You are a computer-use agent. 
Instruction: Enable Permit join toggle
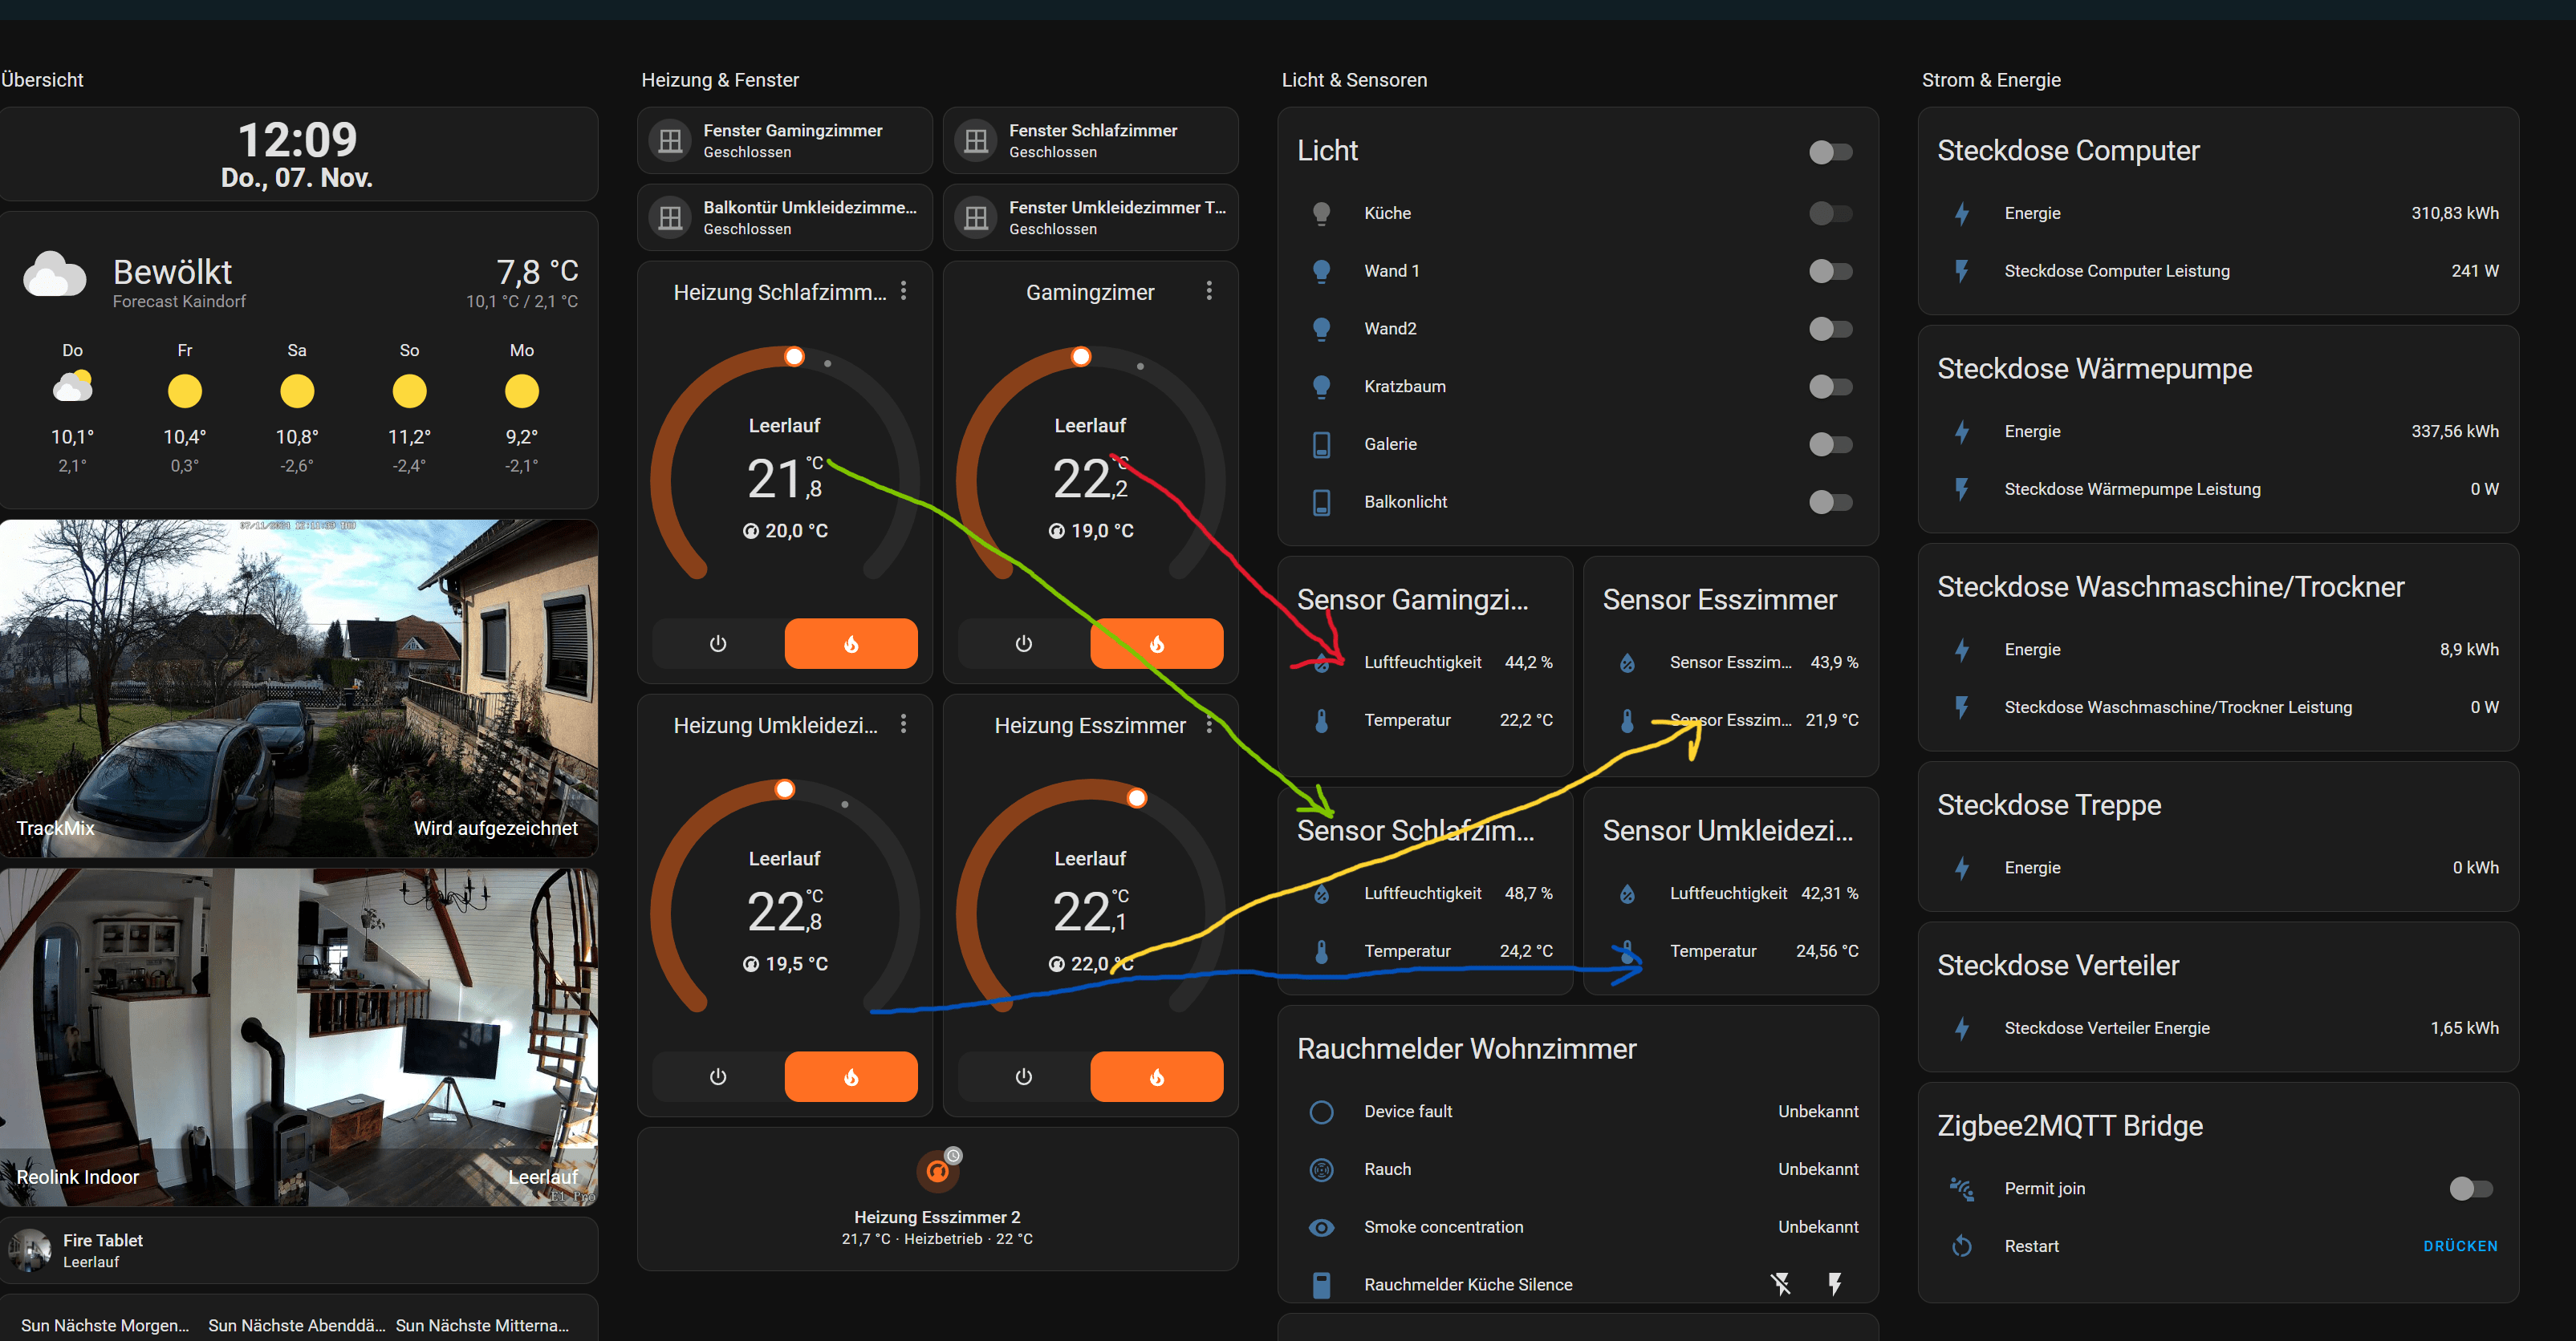[2470, 1188]
